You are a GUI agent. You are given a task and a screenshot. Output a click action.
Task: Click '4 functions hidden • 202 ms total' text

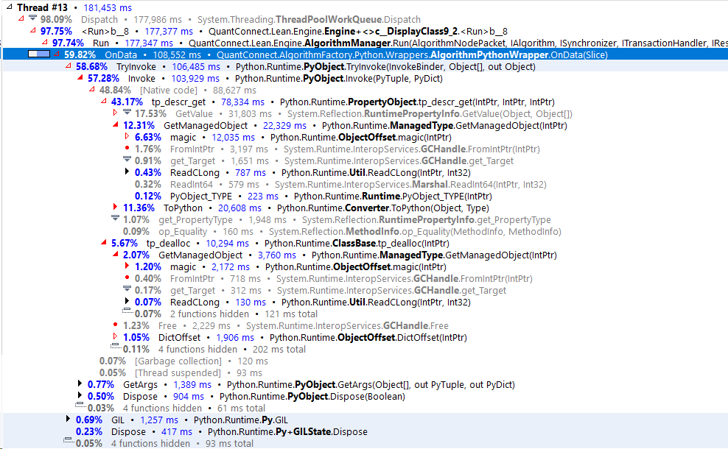(x=232, y=350)
